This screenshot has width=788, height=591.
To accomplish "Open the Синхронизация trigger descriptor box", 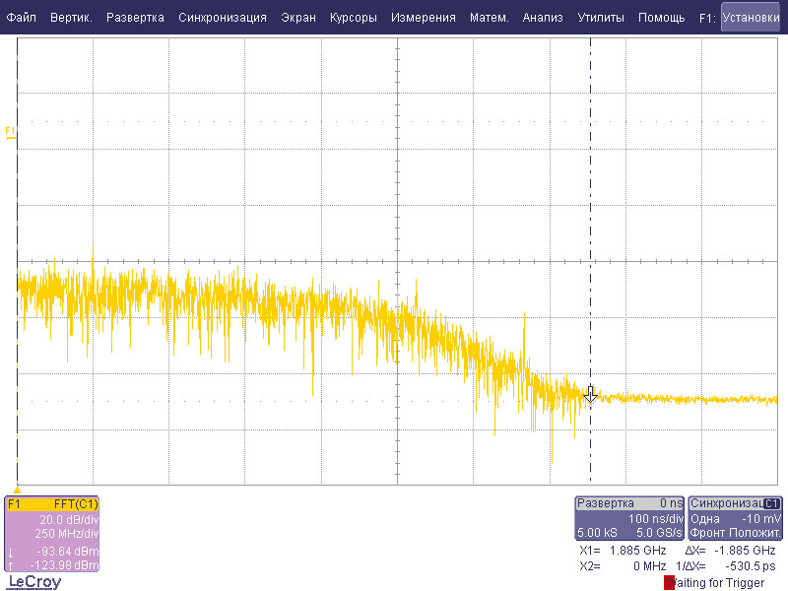I will point(736,517).
